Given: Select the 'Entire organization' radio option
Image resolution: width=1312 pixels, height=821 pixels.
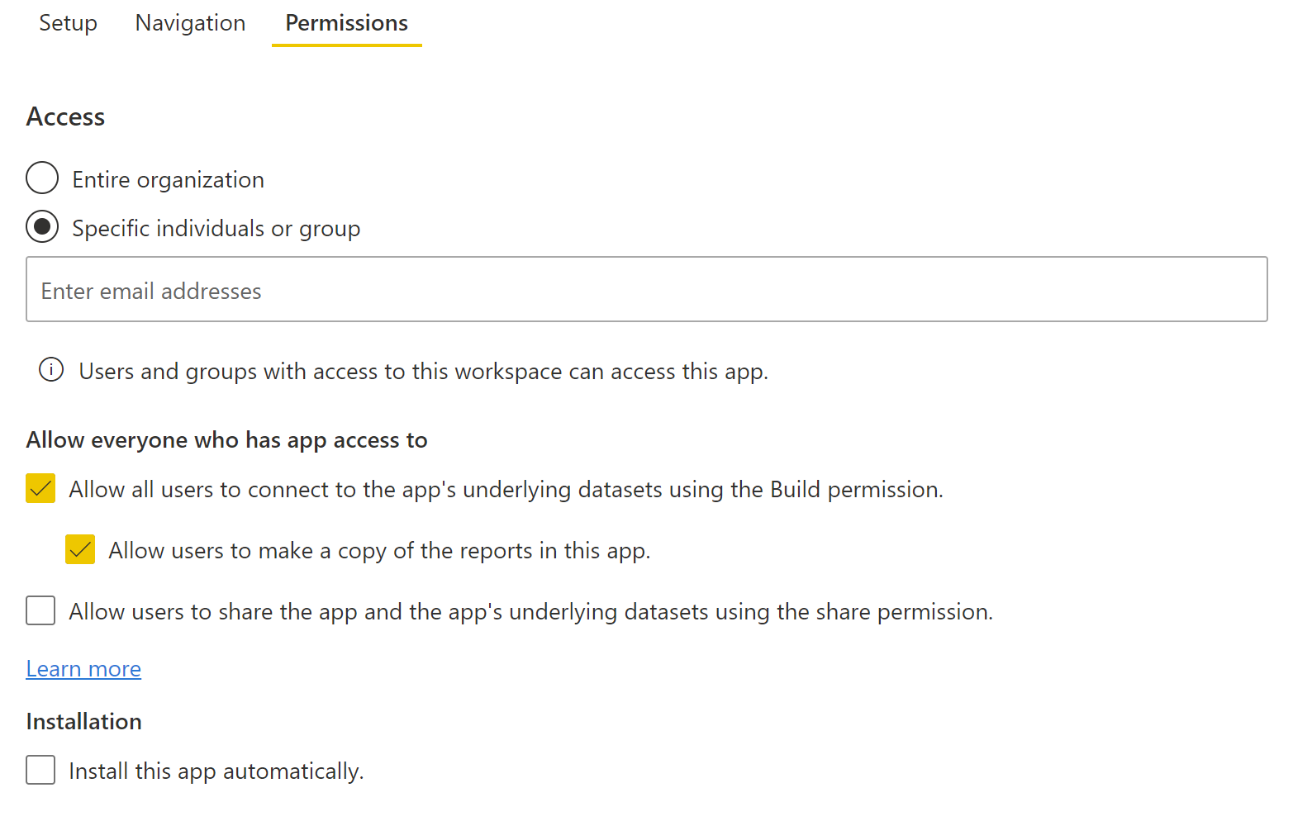Looking at the screenshot, I should (42, 178).
